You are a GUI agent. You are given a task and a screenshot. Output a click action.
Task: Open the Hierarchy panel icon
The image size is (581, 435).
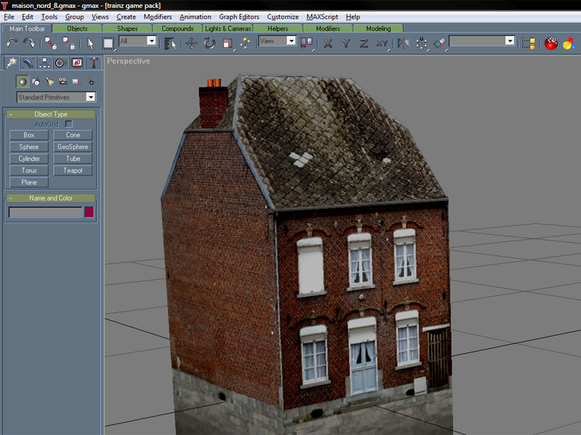point(44,63)
